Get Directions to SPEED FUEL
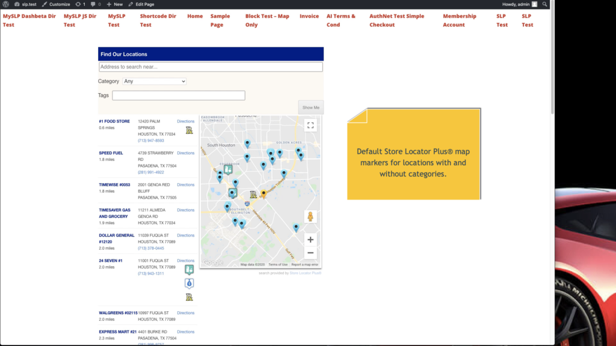616x346 pixels. 185,153
